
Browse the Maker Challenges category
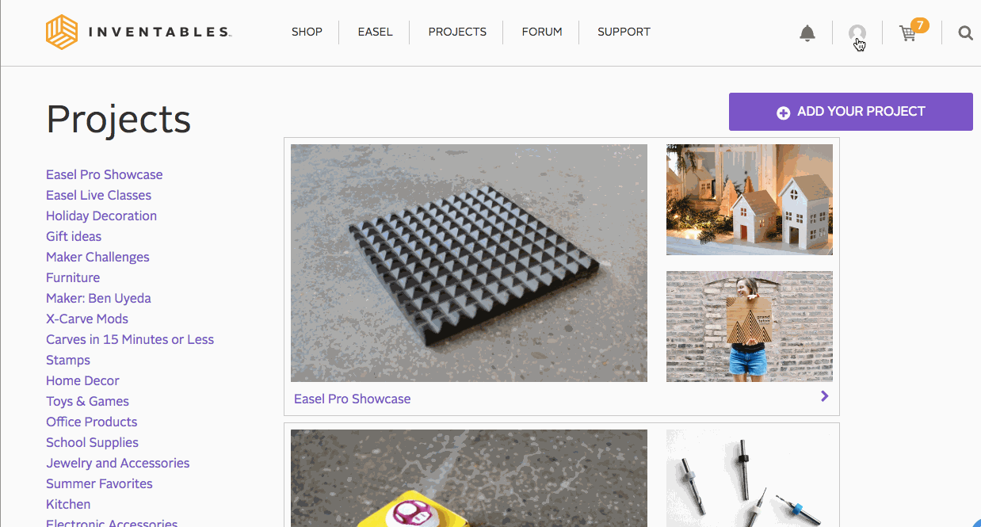(97, 257)
